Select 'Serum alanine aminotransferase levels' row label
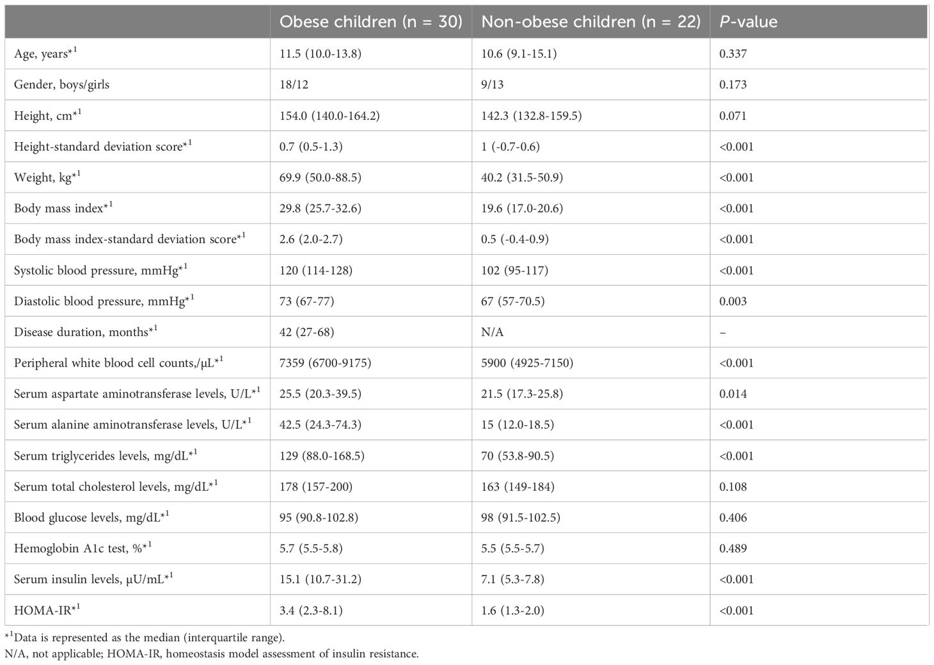The width and height of the screenshot is (934, 665). pyautogui.click(x=133, y=424)
